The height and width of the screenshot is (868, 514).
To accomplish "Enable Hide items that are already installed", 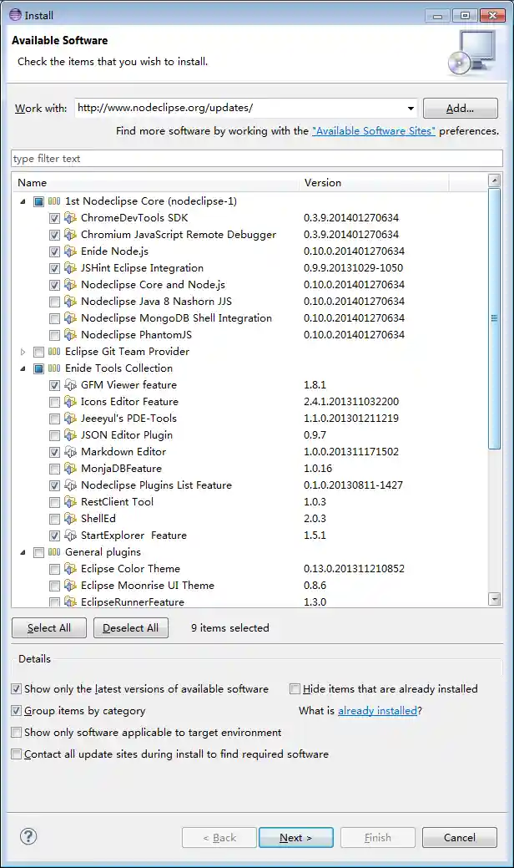I will [295, 689].
